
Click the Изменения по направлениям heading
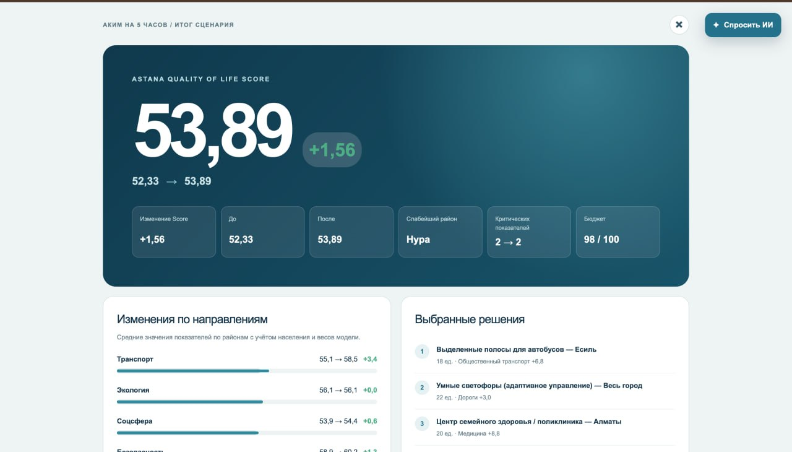(192, 319)
